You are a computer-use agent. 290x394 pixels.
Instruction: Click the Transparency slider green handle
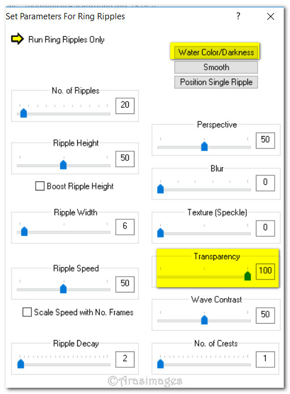[247, 276]
